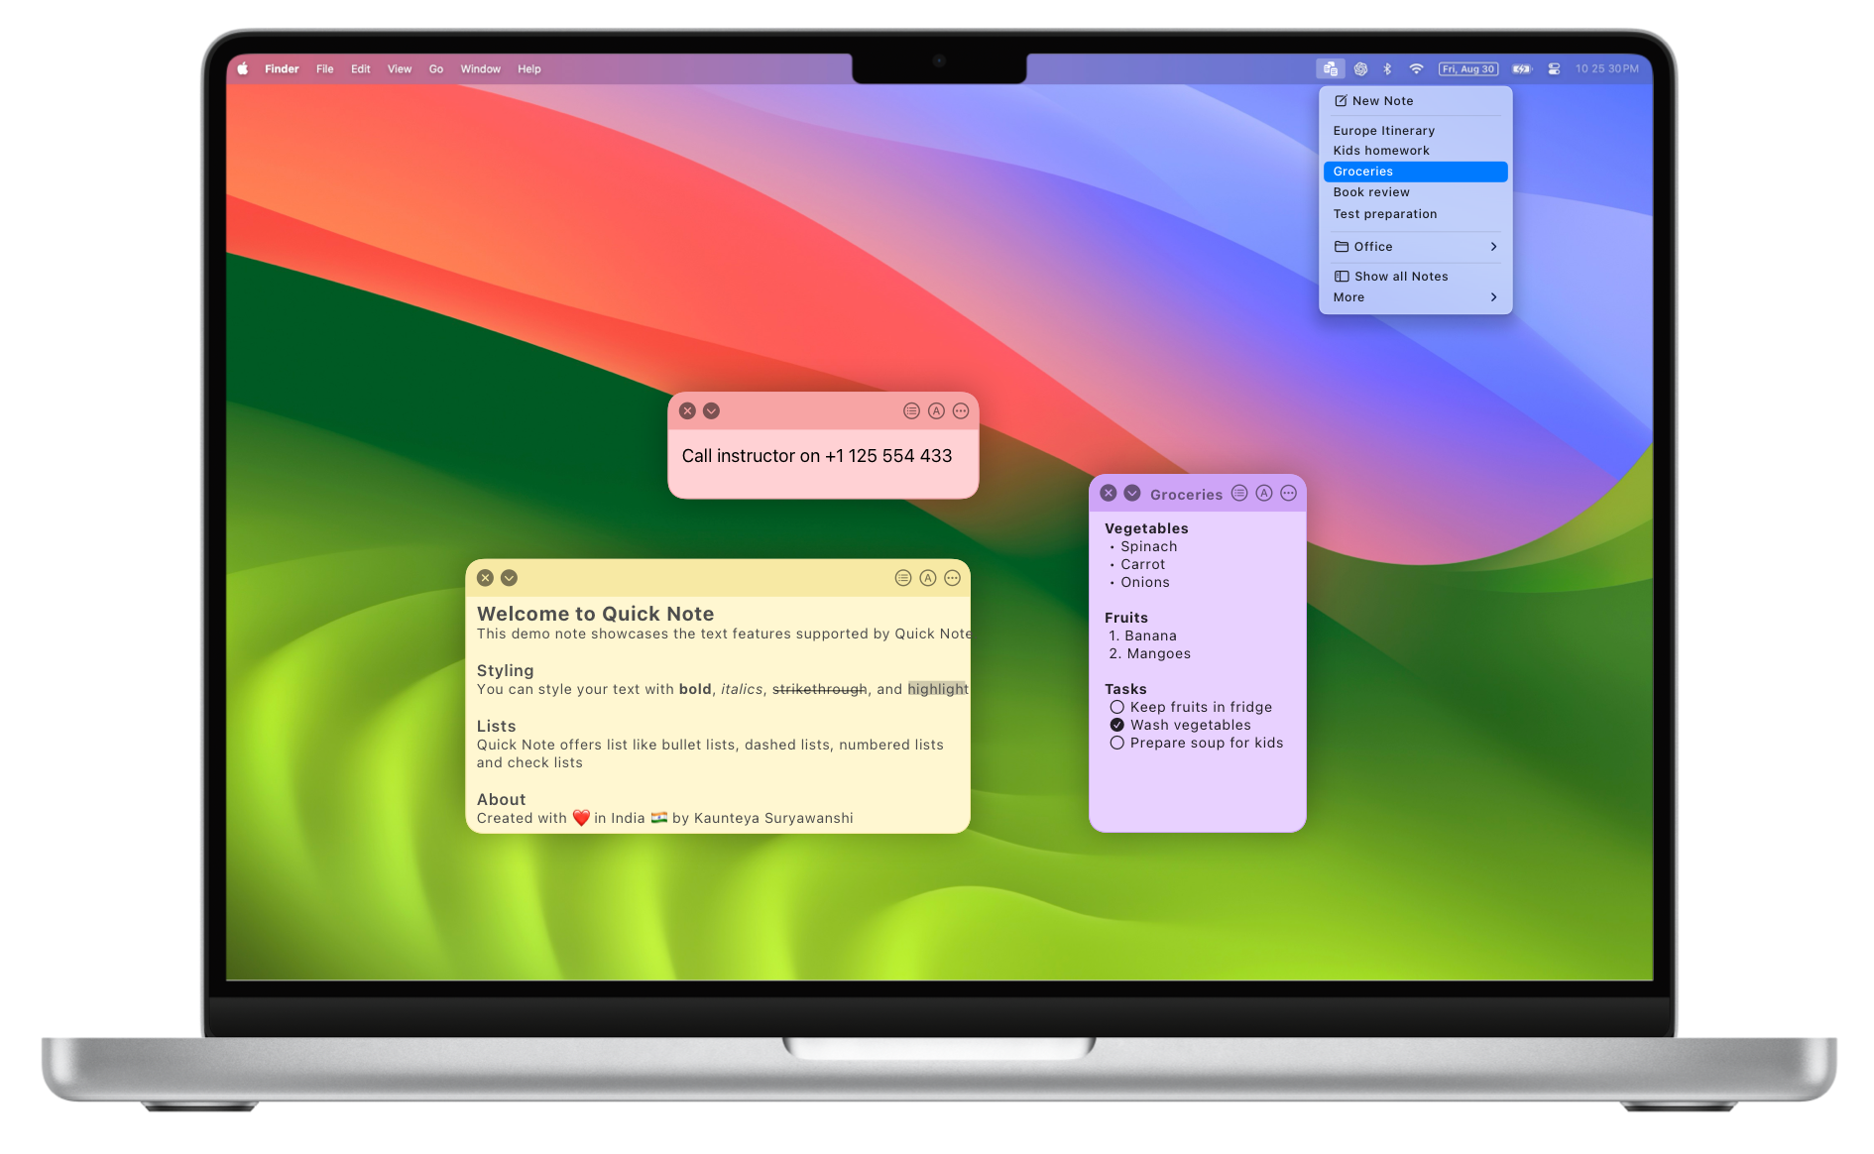Open list options in the Groceries note
This screenshot has height=1154, width=1874.
point(1239,493)
